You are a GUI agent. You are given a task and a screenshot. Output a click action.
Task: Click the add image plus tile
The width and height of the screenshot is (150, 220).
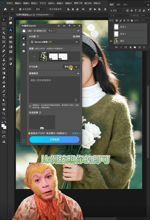click(x=34, y=57)
